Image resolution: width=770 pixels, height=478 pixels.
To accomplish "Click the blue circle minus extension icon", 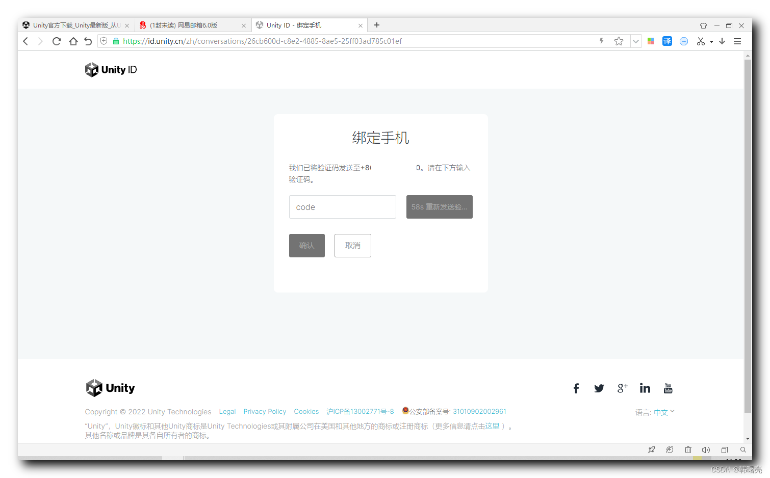I will coord(684,41).
